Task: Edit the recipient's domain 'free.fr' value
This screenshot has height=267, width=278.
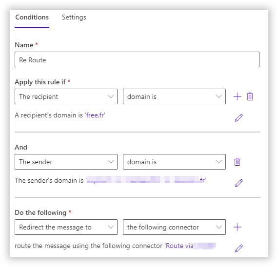Action: click(238, 118)
